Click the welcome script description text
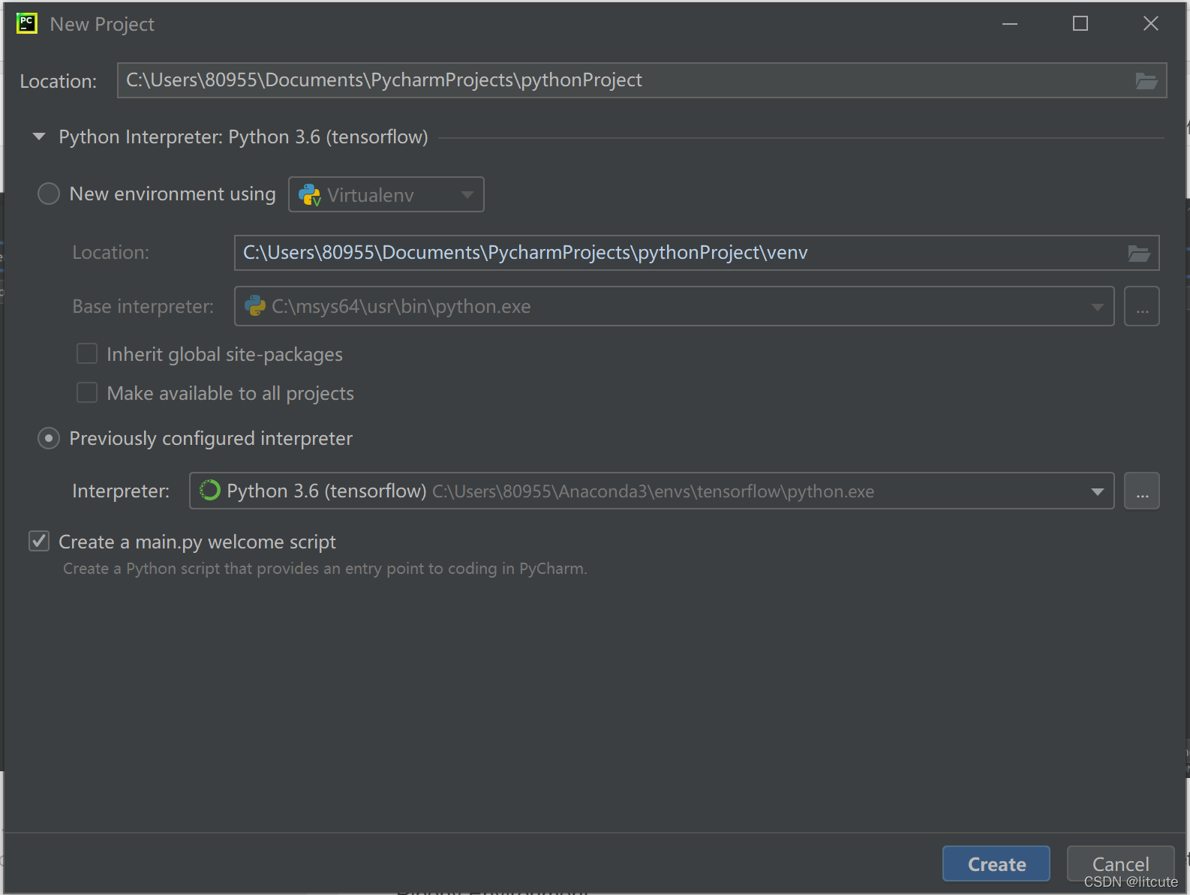Image resolution: width=1190 pixels, height=895 pixels. [325, 569]
